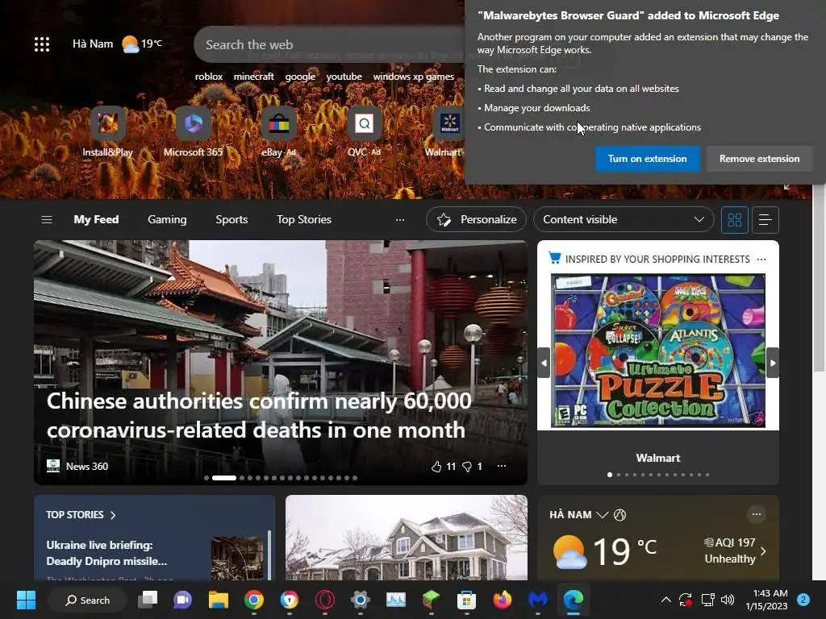Open Task View from the taskbar

(148, 600)
